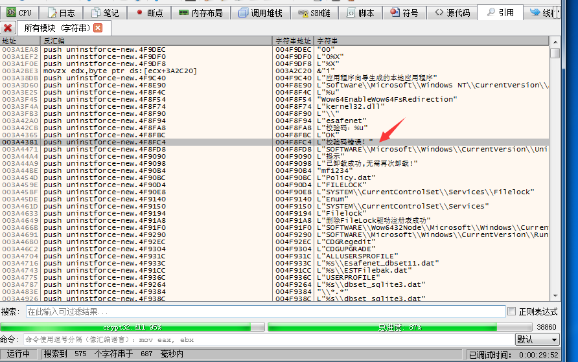Switch to the 源代码 source tab
Viewport: 578px width, 362px height.
click(452, 13)
